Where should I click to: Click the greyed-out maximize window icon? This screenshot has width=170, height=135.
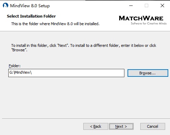pyautogui.click(x=147, y=6)
